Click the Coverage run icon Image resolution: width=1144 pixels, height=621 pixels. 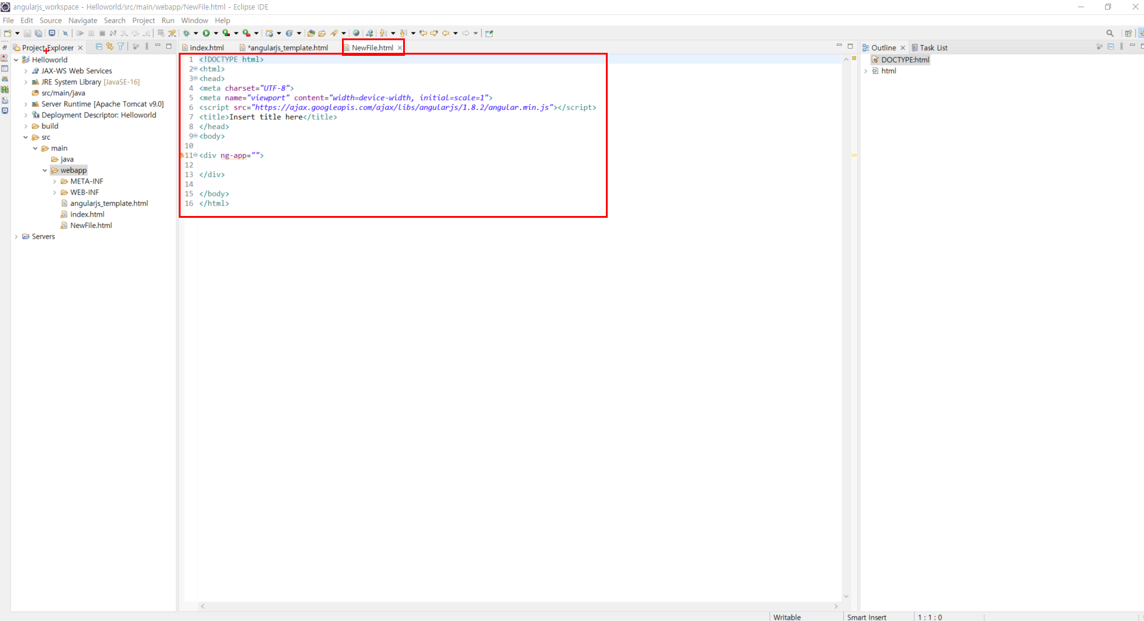(x=226, y=33)
